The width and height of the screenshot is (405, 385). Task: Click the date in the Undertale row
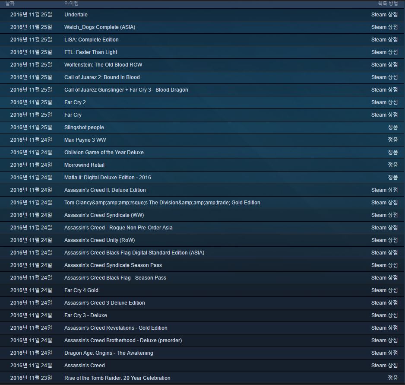coord(31,15)
